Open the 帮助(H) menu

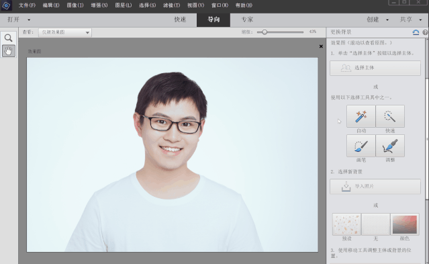coord(244,5)
